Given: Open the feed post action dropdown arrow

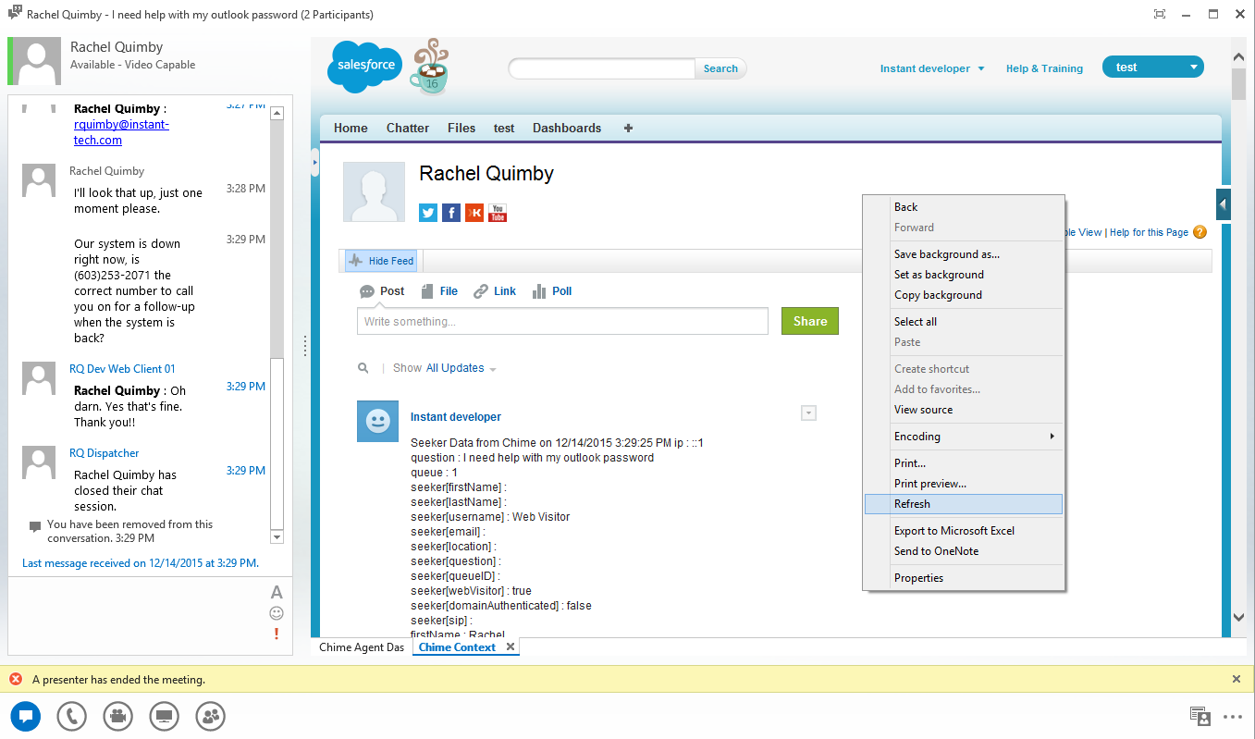Looking at the screenshot, I should pyautogui.click(x=808, y=413).
